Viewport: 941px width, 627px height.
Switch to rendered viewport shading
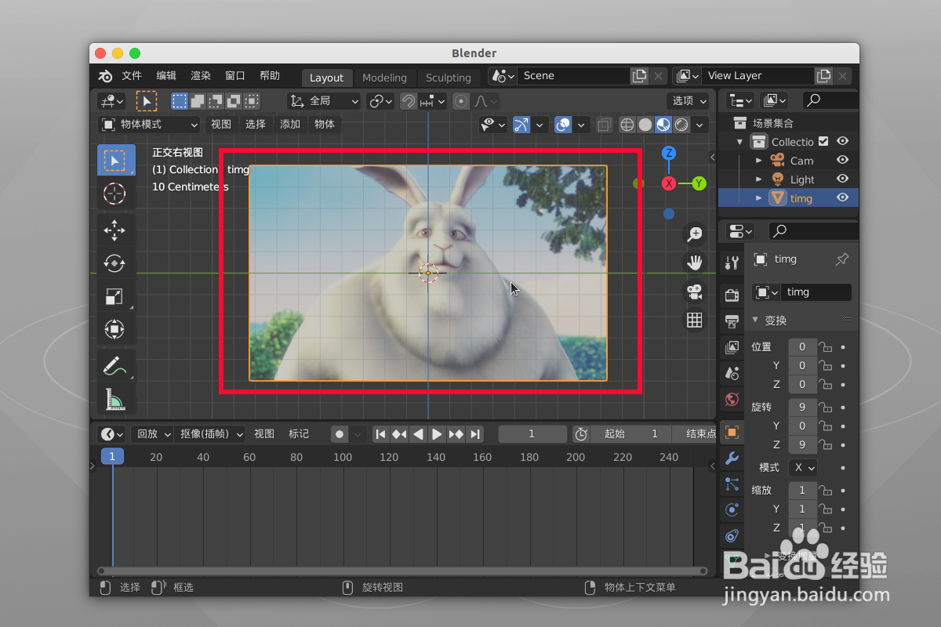point(681,125)
